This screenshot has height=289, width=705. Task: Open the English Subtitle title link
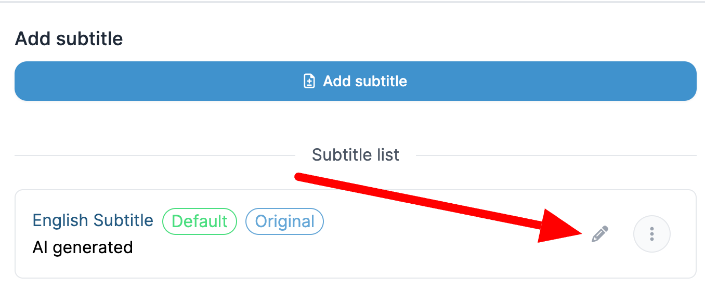[93, 220]
